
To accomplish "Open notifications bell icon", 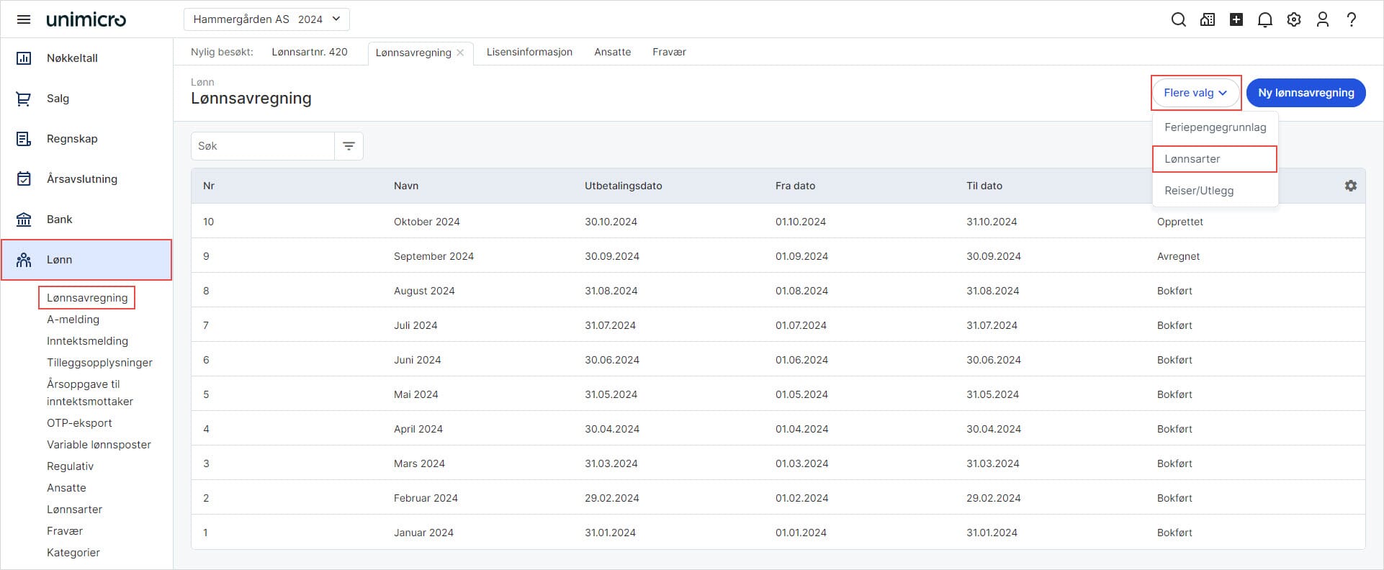I will [1264, 19].
